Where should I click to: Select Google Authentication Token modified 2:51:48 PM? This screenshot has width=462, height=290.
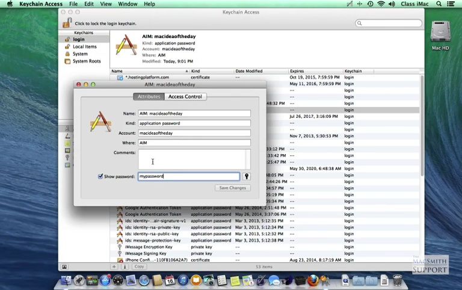click(265, 208)
